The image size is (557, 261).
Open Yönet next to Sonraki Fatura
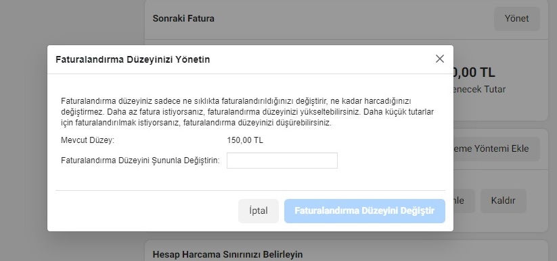coord(517,18)
